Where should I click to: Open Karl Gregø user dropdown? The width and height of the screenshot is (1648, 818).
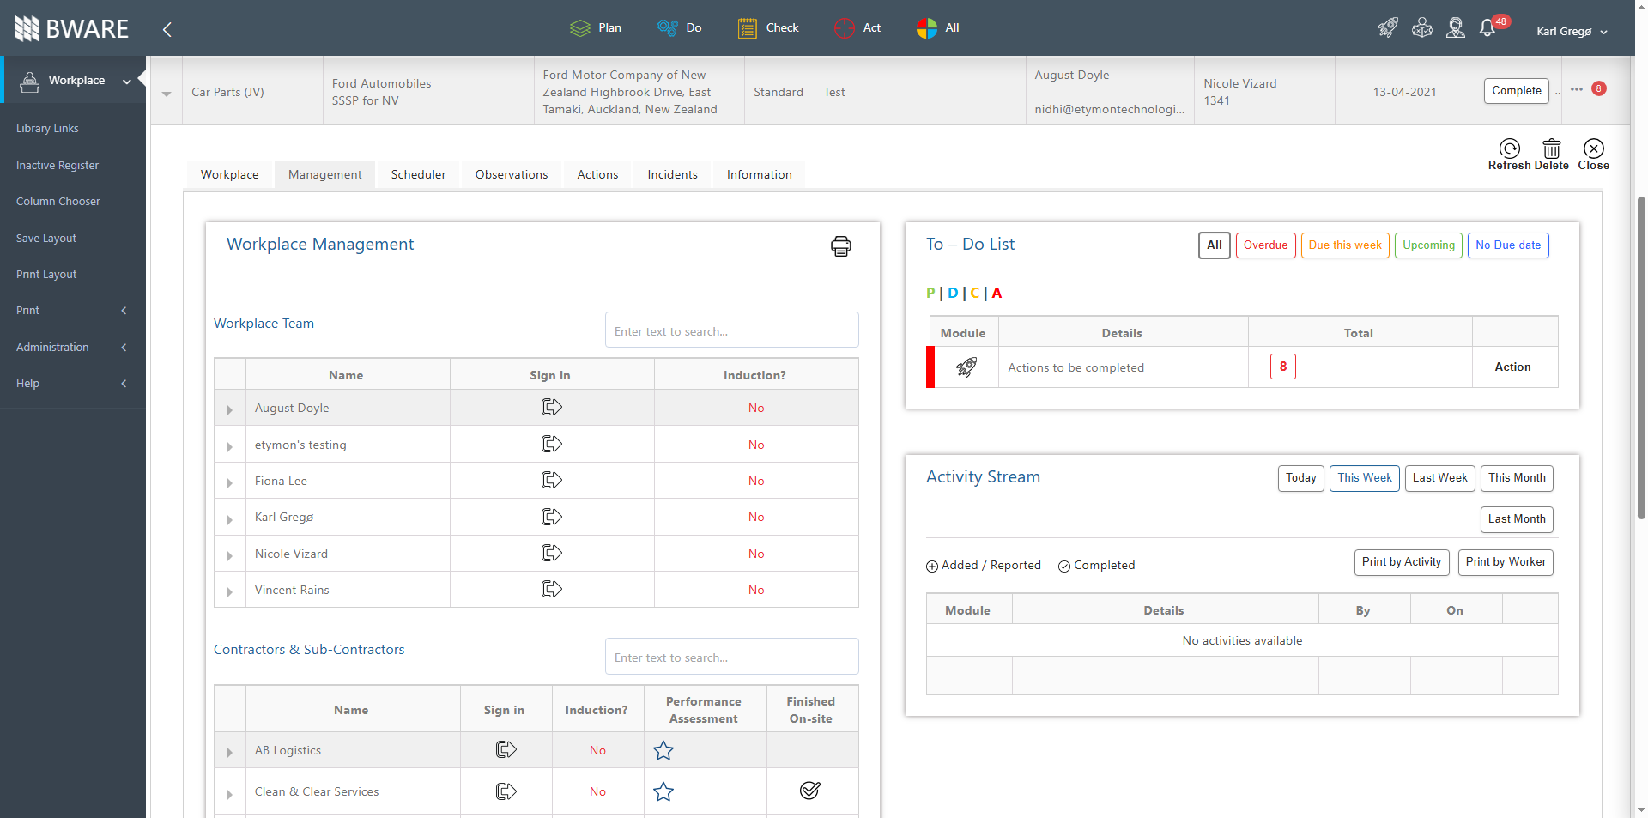pyautogui.click(x=1572, y=31)
